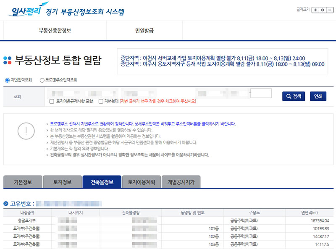Click the font size decrease minus icon
The width and height of the screenshot is (336, 249).
[x=330, y=10]
